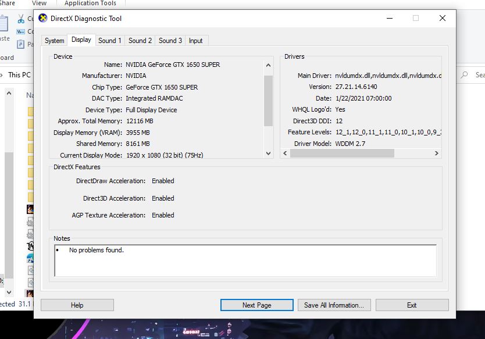Viewport: 485px width, 339px height.
Task: Click the Copy icon below the Cut icon
Action: click(22, 31)
